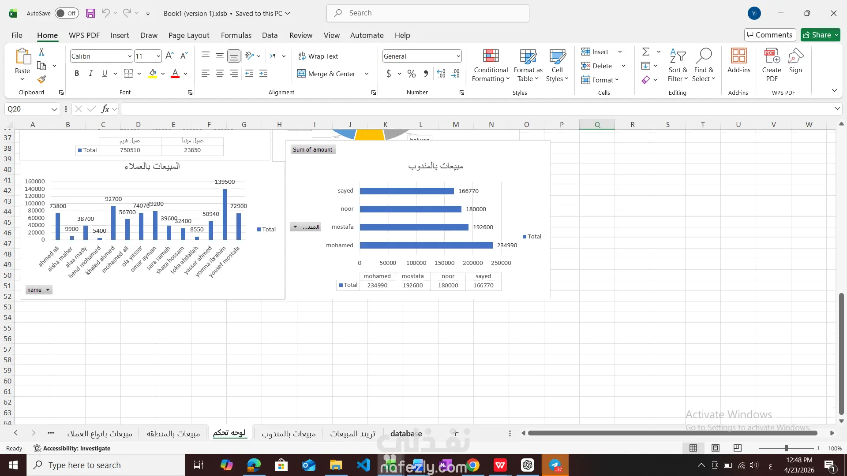
Task: Click Find & Select magnifier icon
Action: point(704,66)
